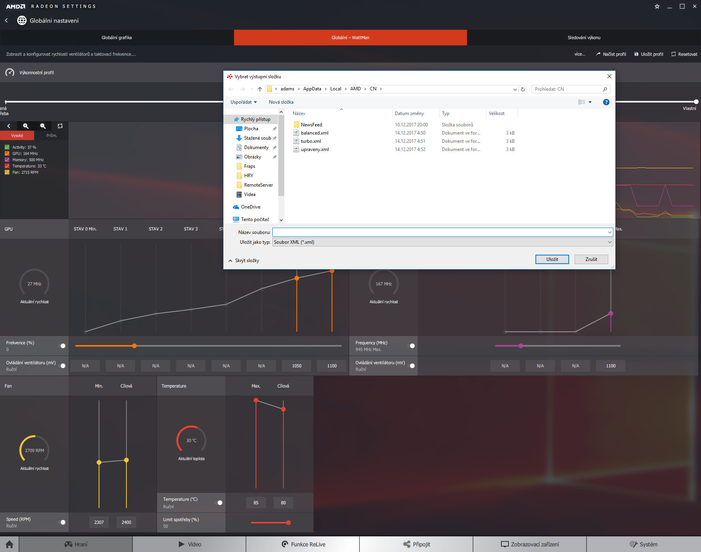Click the Zrušit button

591,259
